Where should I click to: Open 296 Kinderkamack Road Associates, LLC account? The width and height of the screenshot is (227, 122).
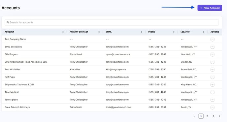pos(26,62)
